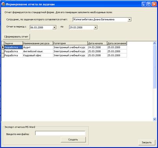Click the vertical scrollbar thumb of the table
158x148 pixels.
(154, 67)
